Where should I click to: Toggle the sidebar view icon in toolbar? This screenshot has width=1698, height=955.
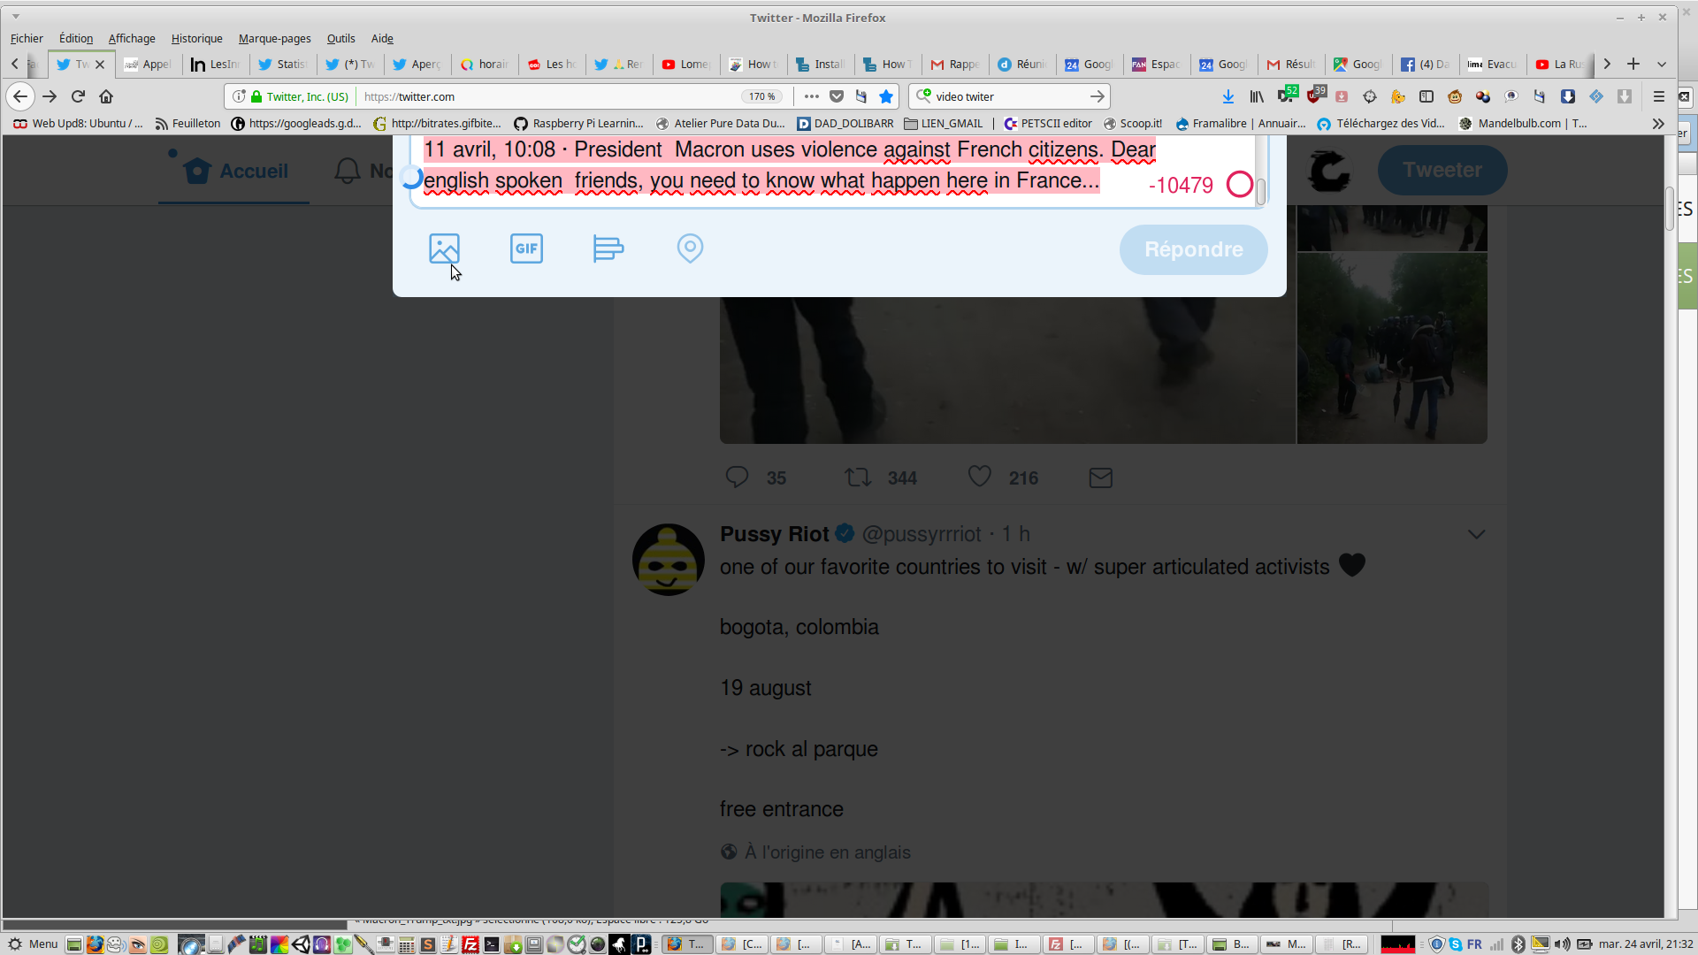tap(1426, 96)
